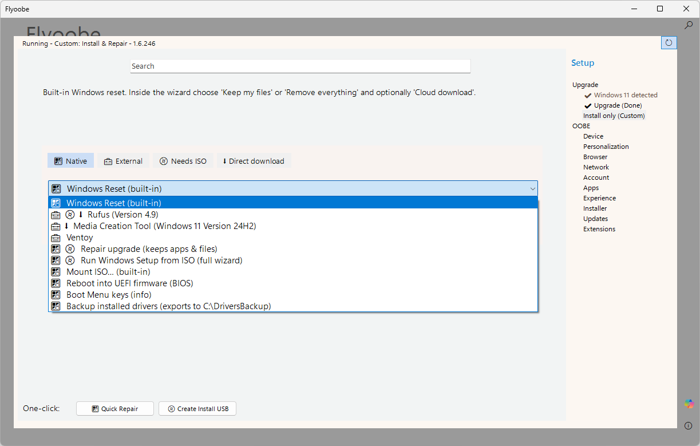This screenshot has width=700, height=446.
Task: Open Apps setup page
Action: click(591, 188)
